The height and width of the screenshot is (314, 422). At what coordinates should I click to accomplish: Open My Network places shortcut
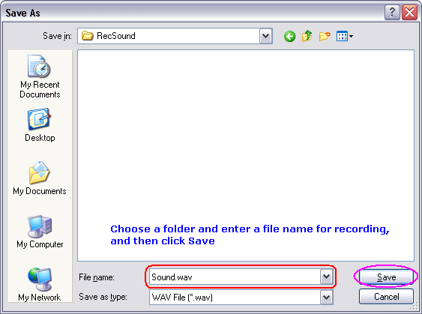pos(40,284)
